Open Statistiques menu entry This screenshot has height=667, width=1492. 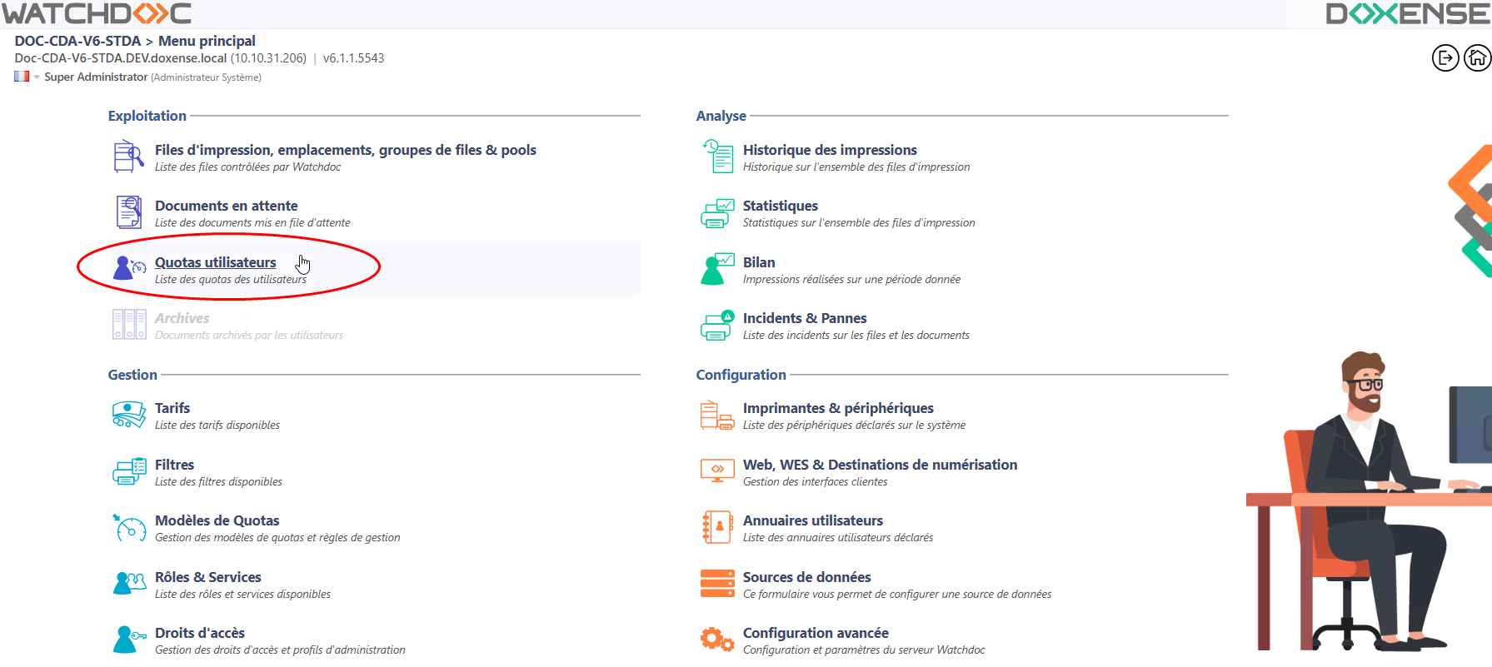[780, 206]
